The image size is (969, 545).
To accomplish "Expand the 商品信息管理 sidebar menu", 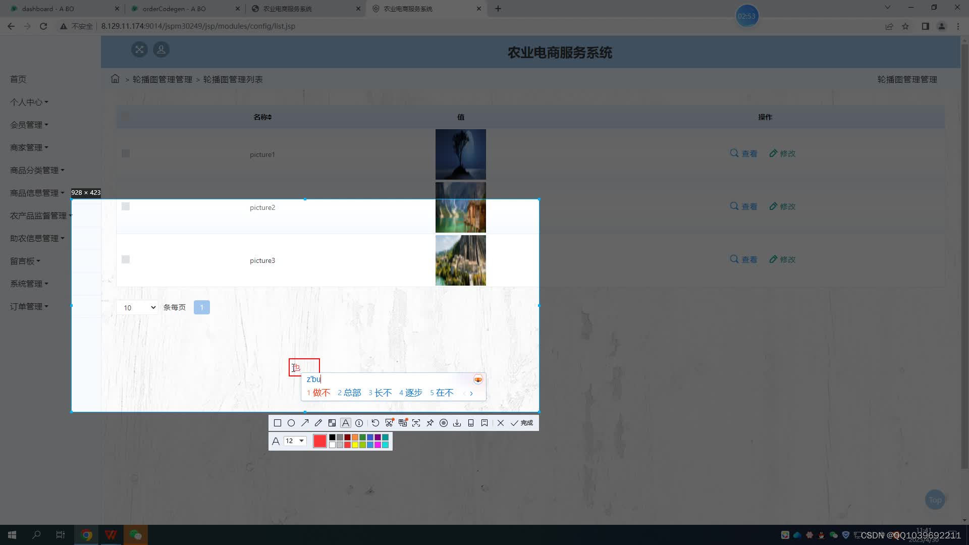I will pos(37,193).
